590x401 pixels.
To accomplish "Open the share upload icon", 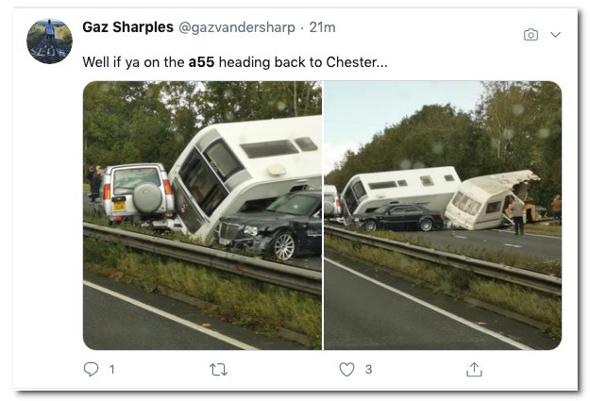I will (x=474, y=370).
